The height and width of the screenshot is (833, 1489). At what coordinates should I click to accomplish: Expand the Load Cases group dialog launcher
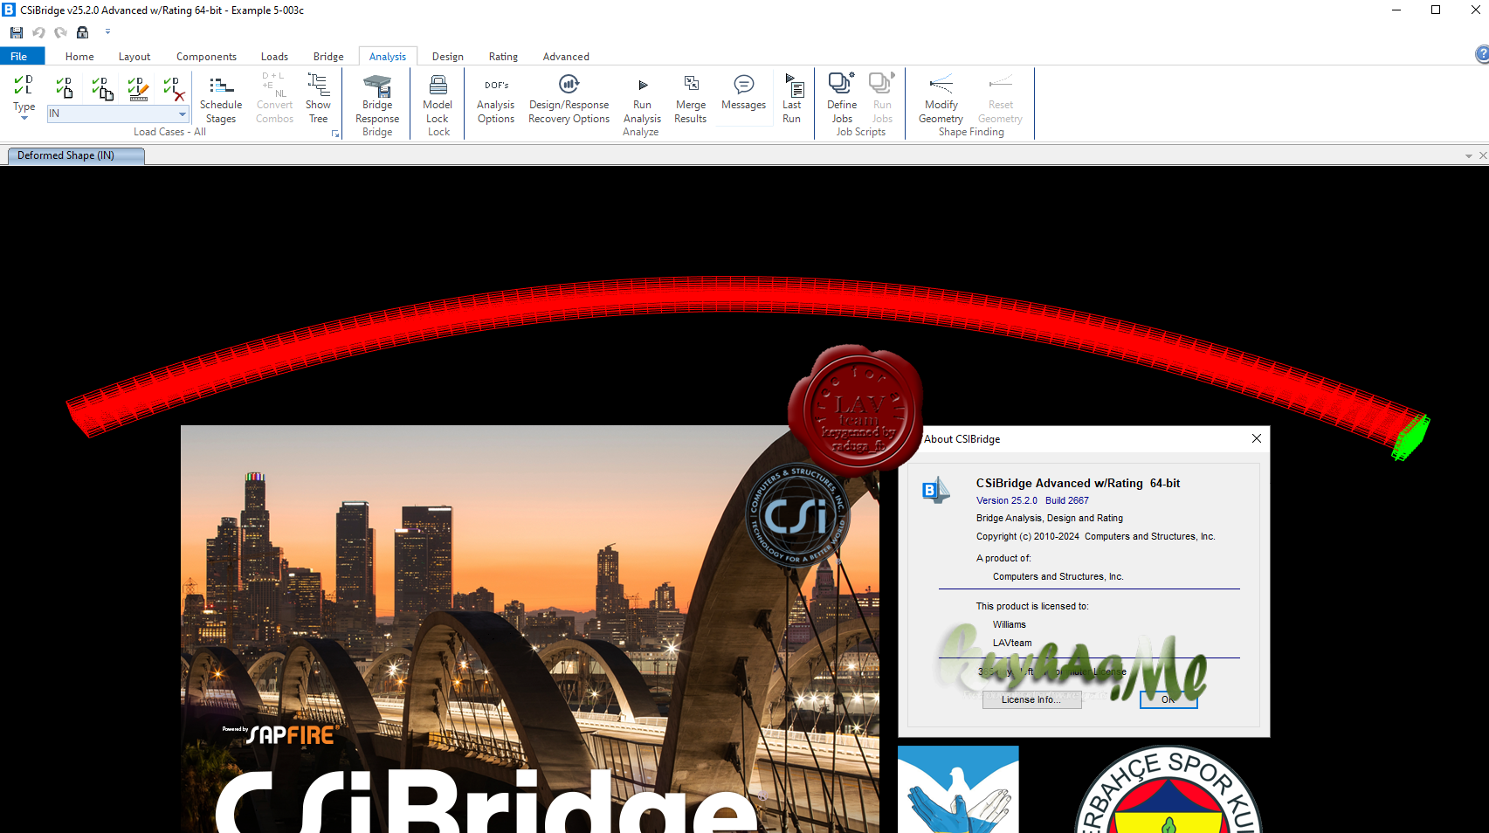click(x=335, y=134)
